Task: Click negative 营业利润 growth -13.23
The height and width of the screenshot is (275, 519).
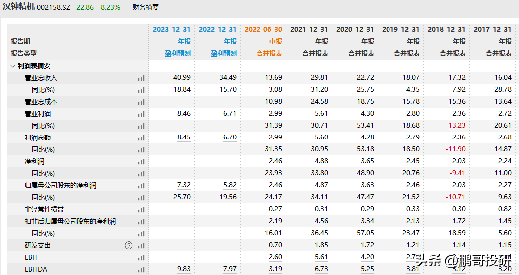Action: point(455,125)
